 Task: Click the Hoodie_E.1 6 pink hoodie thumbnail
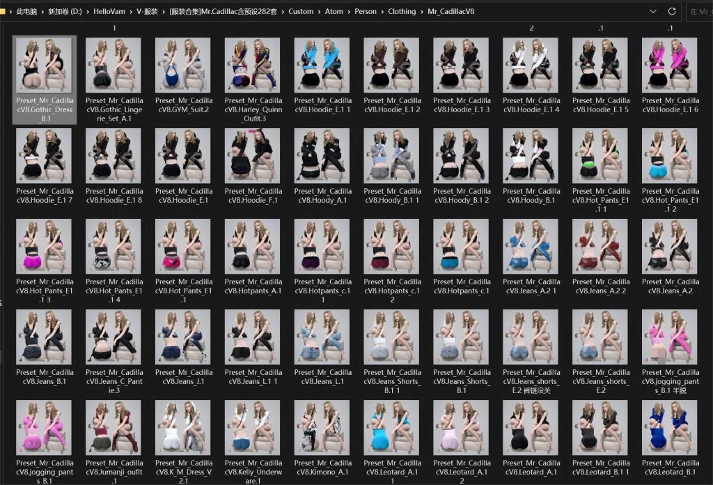[x=669, y=65]
